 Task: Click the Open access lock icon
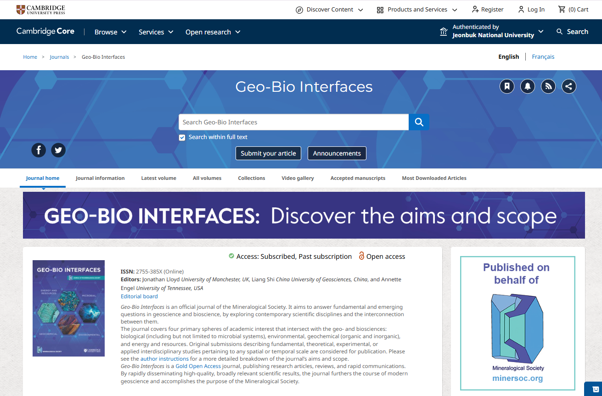(361, 256)
